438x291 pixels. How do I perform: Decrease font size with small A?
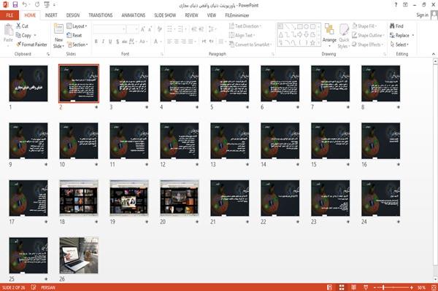point(150,29)
